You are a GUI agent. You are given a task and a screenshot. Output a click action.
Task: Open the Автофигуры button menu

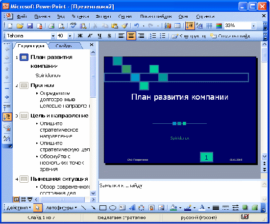[61, 208]
